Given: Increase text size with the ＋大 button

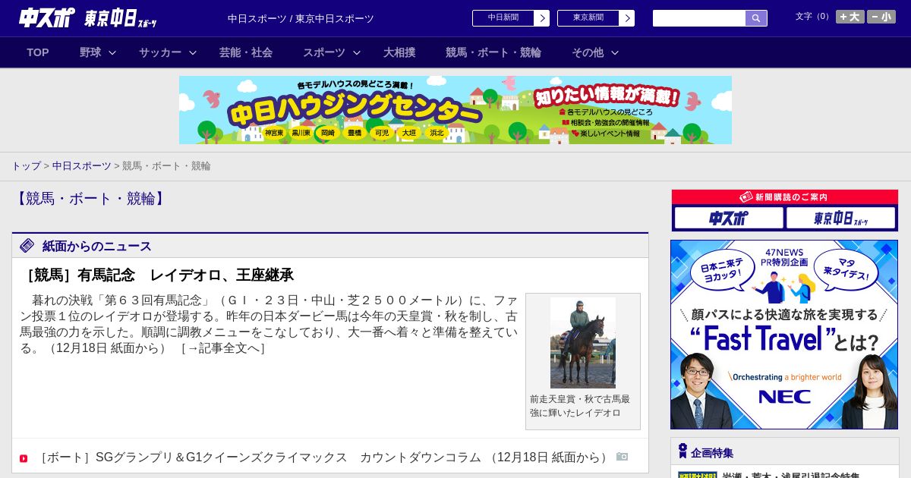Looking at the screenshot, I should 850,17.
